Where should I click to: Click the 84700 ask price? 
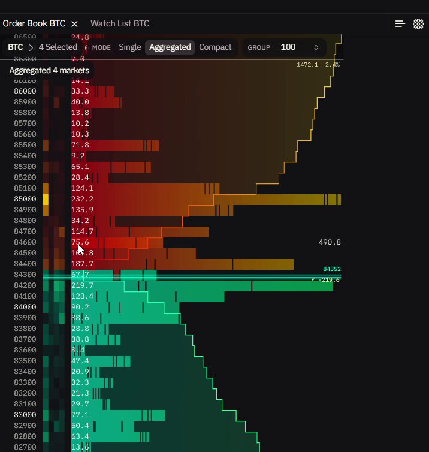click(25, 231)
